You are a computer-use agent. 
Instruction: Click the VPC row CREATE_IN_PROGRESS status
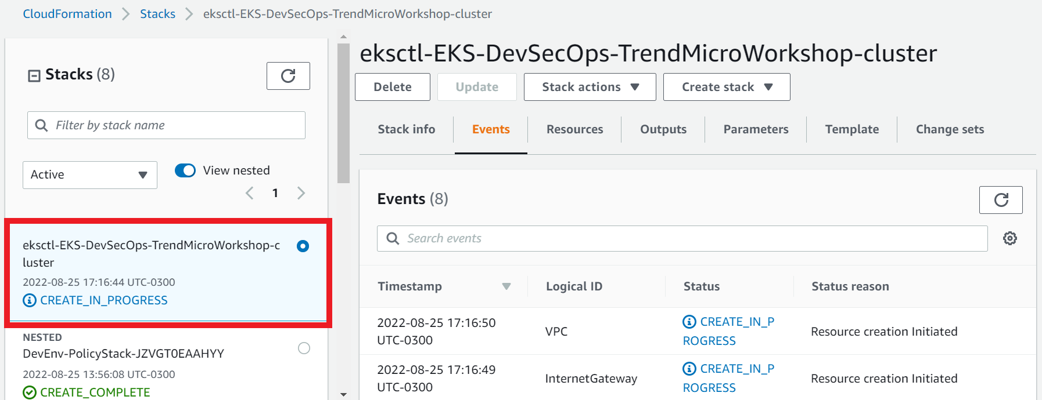(x=728, y=331)
